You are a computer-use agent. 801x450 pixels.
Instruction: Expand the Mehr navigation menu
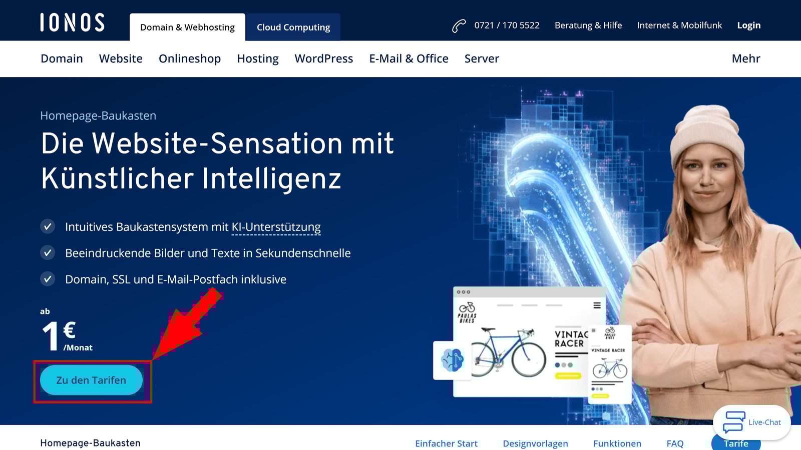coord(745,58)
